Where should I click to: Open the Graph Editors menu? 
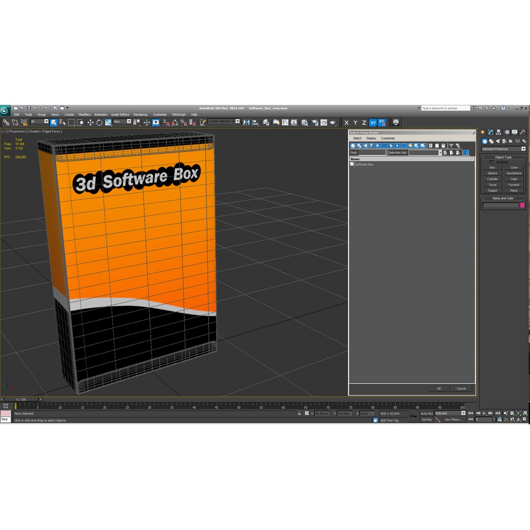coord(120,114)
